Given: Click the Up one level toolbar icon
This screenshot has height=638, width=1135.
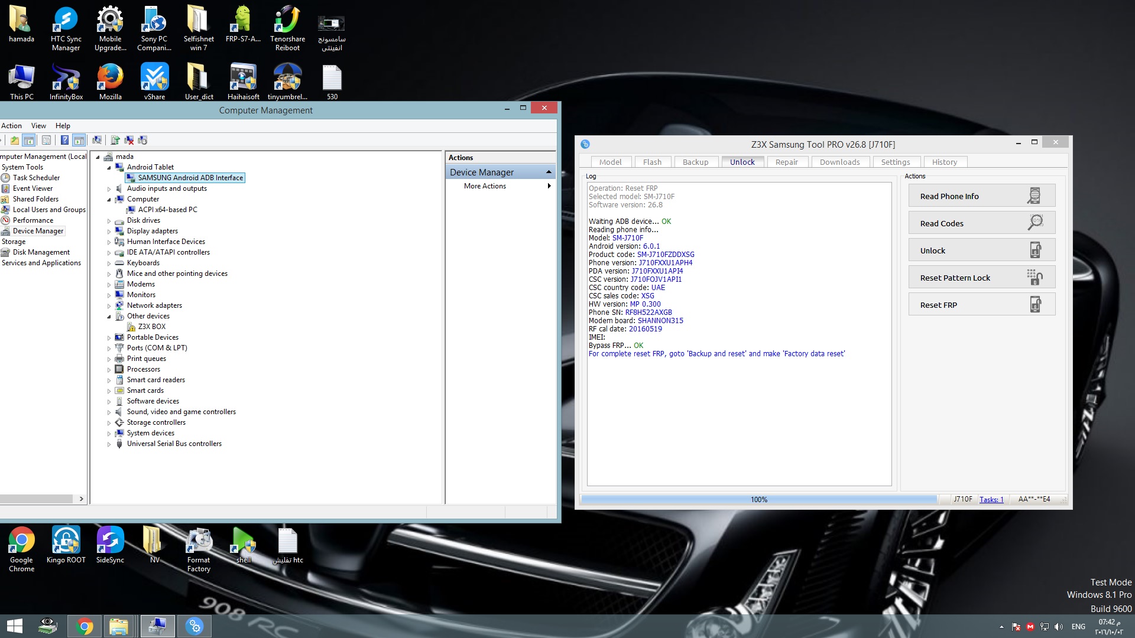Looking at the screenshot, I should [15, 140].
